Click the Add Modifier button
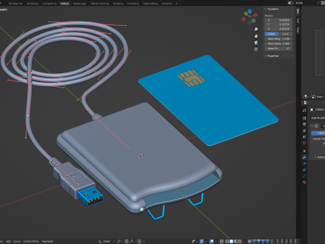Viewport: 325px width, 244px height. (318, 118)
